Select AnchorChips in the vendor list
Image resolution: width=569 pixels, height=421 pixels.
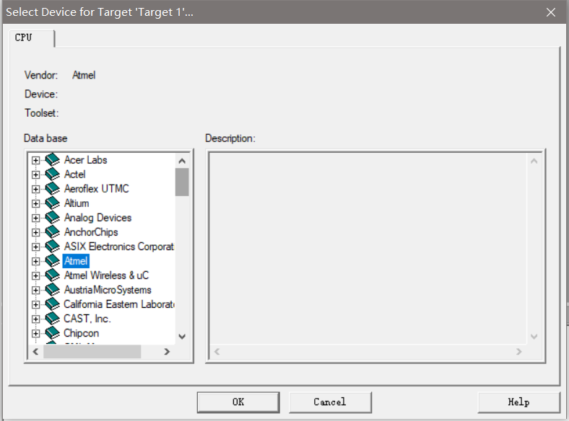91,232
